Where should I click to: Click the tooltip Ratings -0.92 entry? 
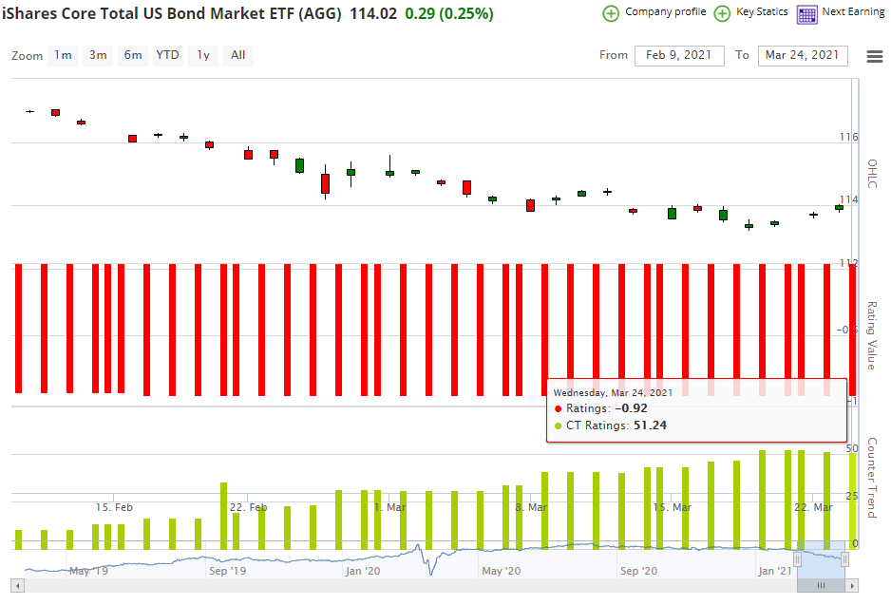click(x=601, y=408)
